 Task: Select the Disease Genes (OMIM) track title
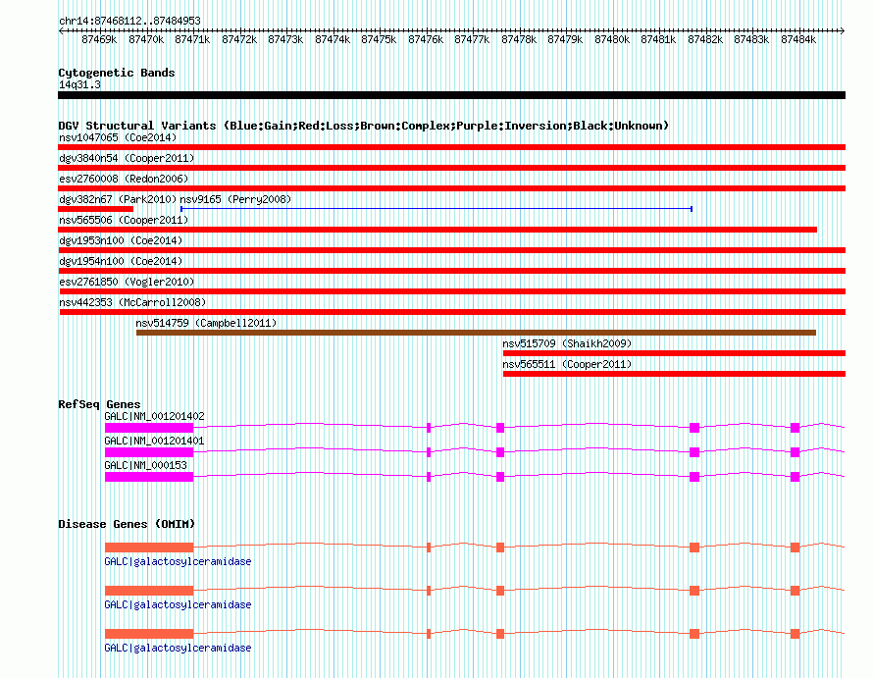(127, 524)
